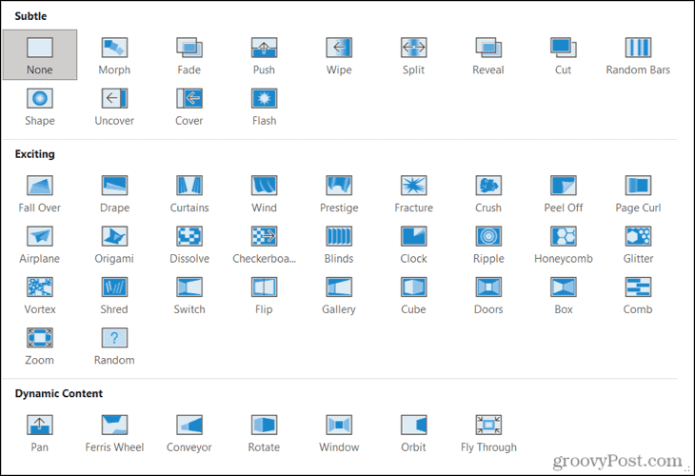This screenshot has width=695, height=476.
Task: Click the Dynamic Content heading
Action: click(x=58, y=393)
